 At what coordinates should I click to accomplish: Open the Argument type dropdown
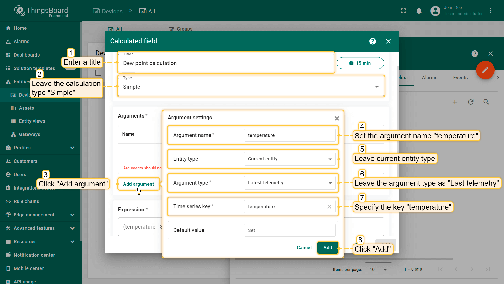(x=290, y=183)
